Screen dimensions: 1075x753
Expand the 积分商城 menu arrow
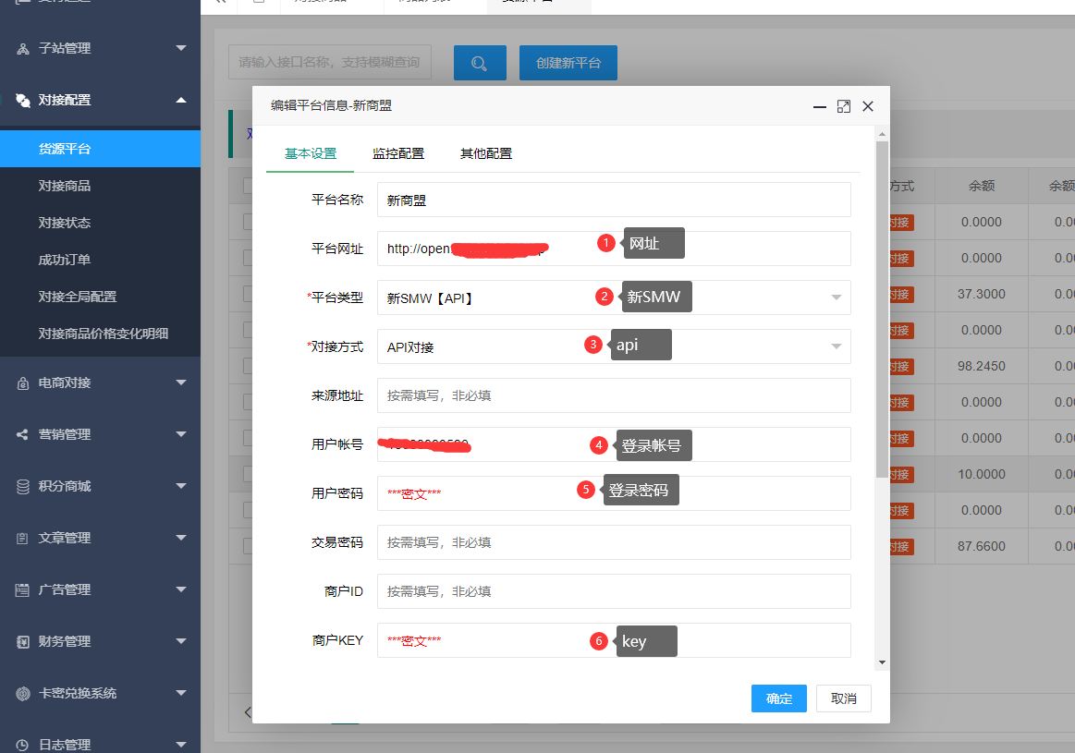(181, 486)
